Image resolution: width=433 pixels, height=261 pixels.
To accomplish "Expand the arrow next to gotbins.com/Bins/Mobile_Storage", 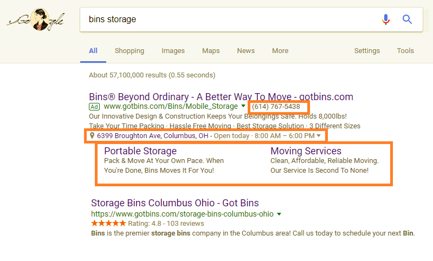I will pyautogui.click(x=243, y=106).
